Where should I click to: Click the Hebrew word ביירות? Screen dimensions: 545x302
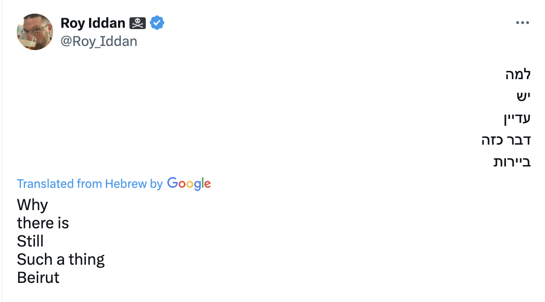[x=512, y=162]
